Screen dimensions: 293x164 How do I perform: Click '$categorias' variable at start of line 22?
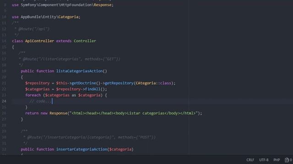tap(38, 89)
